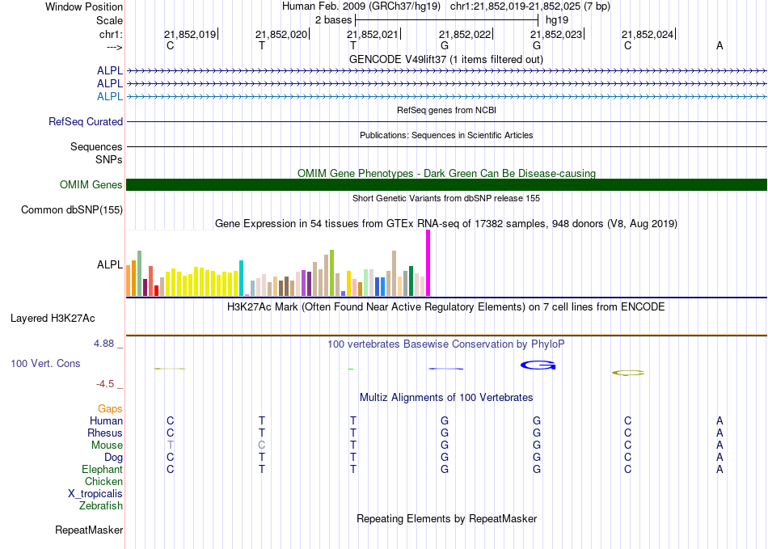Click the dark green OMIM gene bar

tap(446, 184)
